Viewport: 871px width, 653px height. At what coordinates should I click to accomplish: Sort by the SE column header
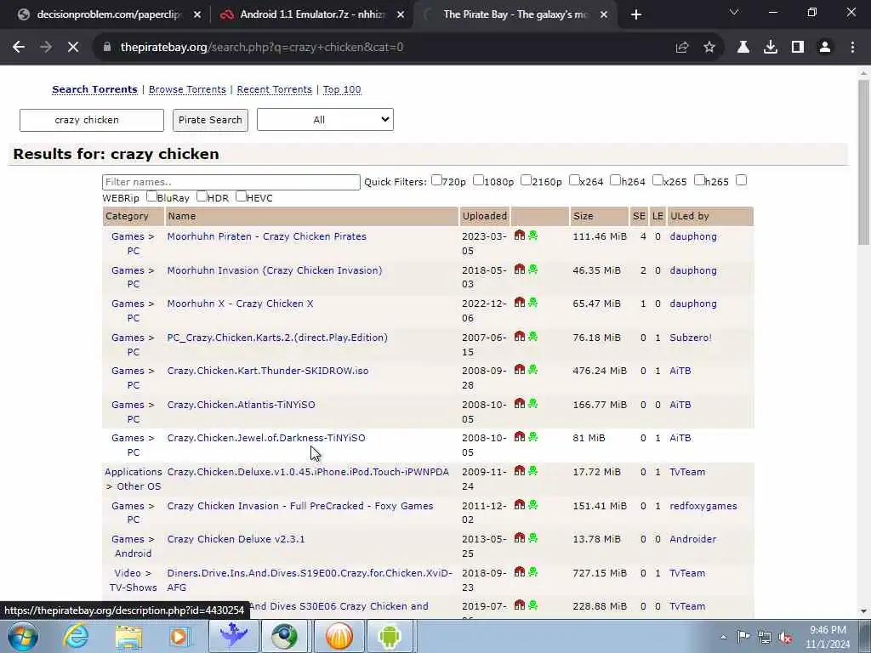639,216
